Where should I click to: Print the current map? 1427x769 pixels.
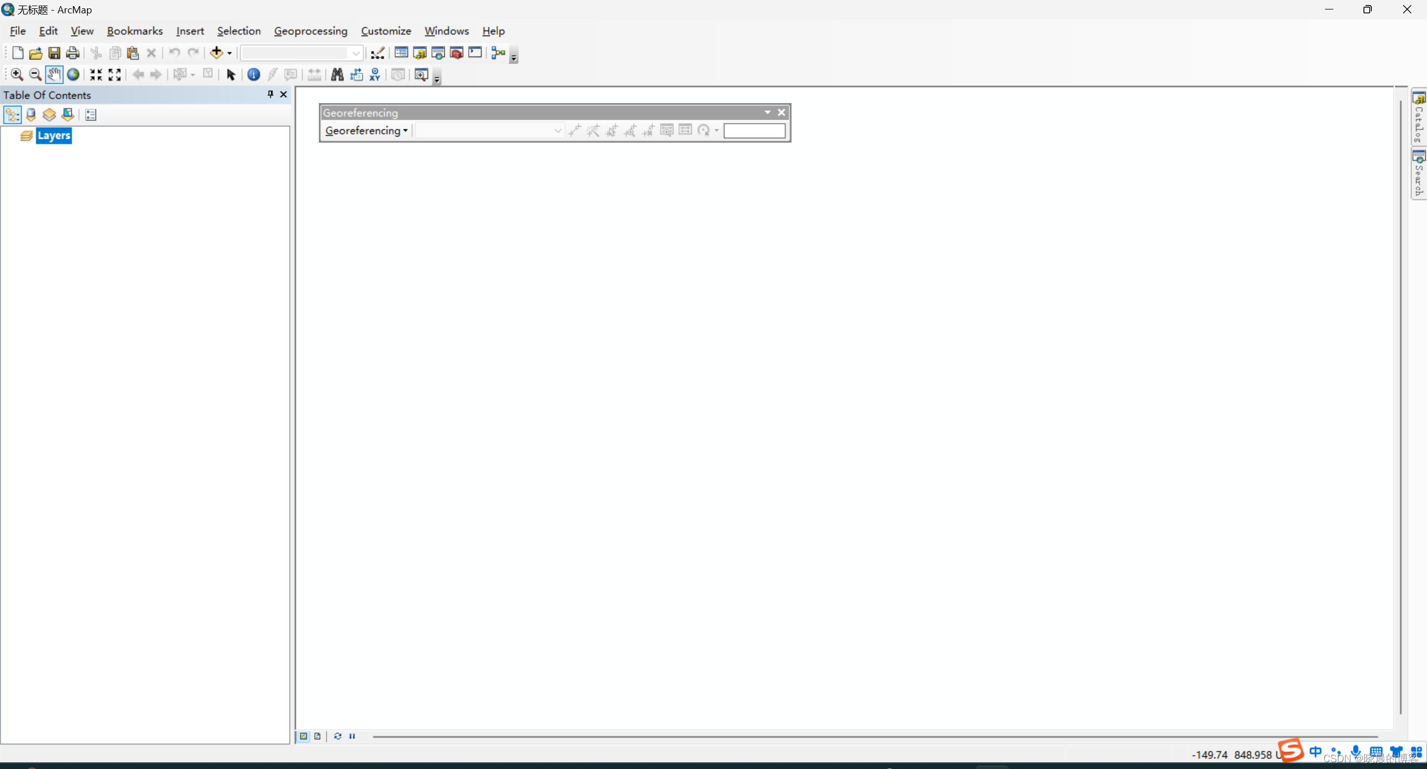click(x=72, y=53)
